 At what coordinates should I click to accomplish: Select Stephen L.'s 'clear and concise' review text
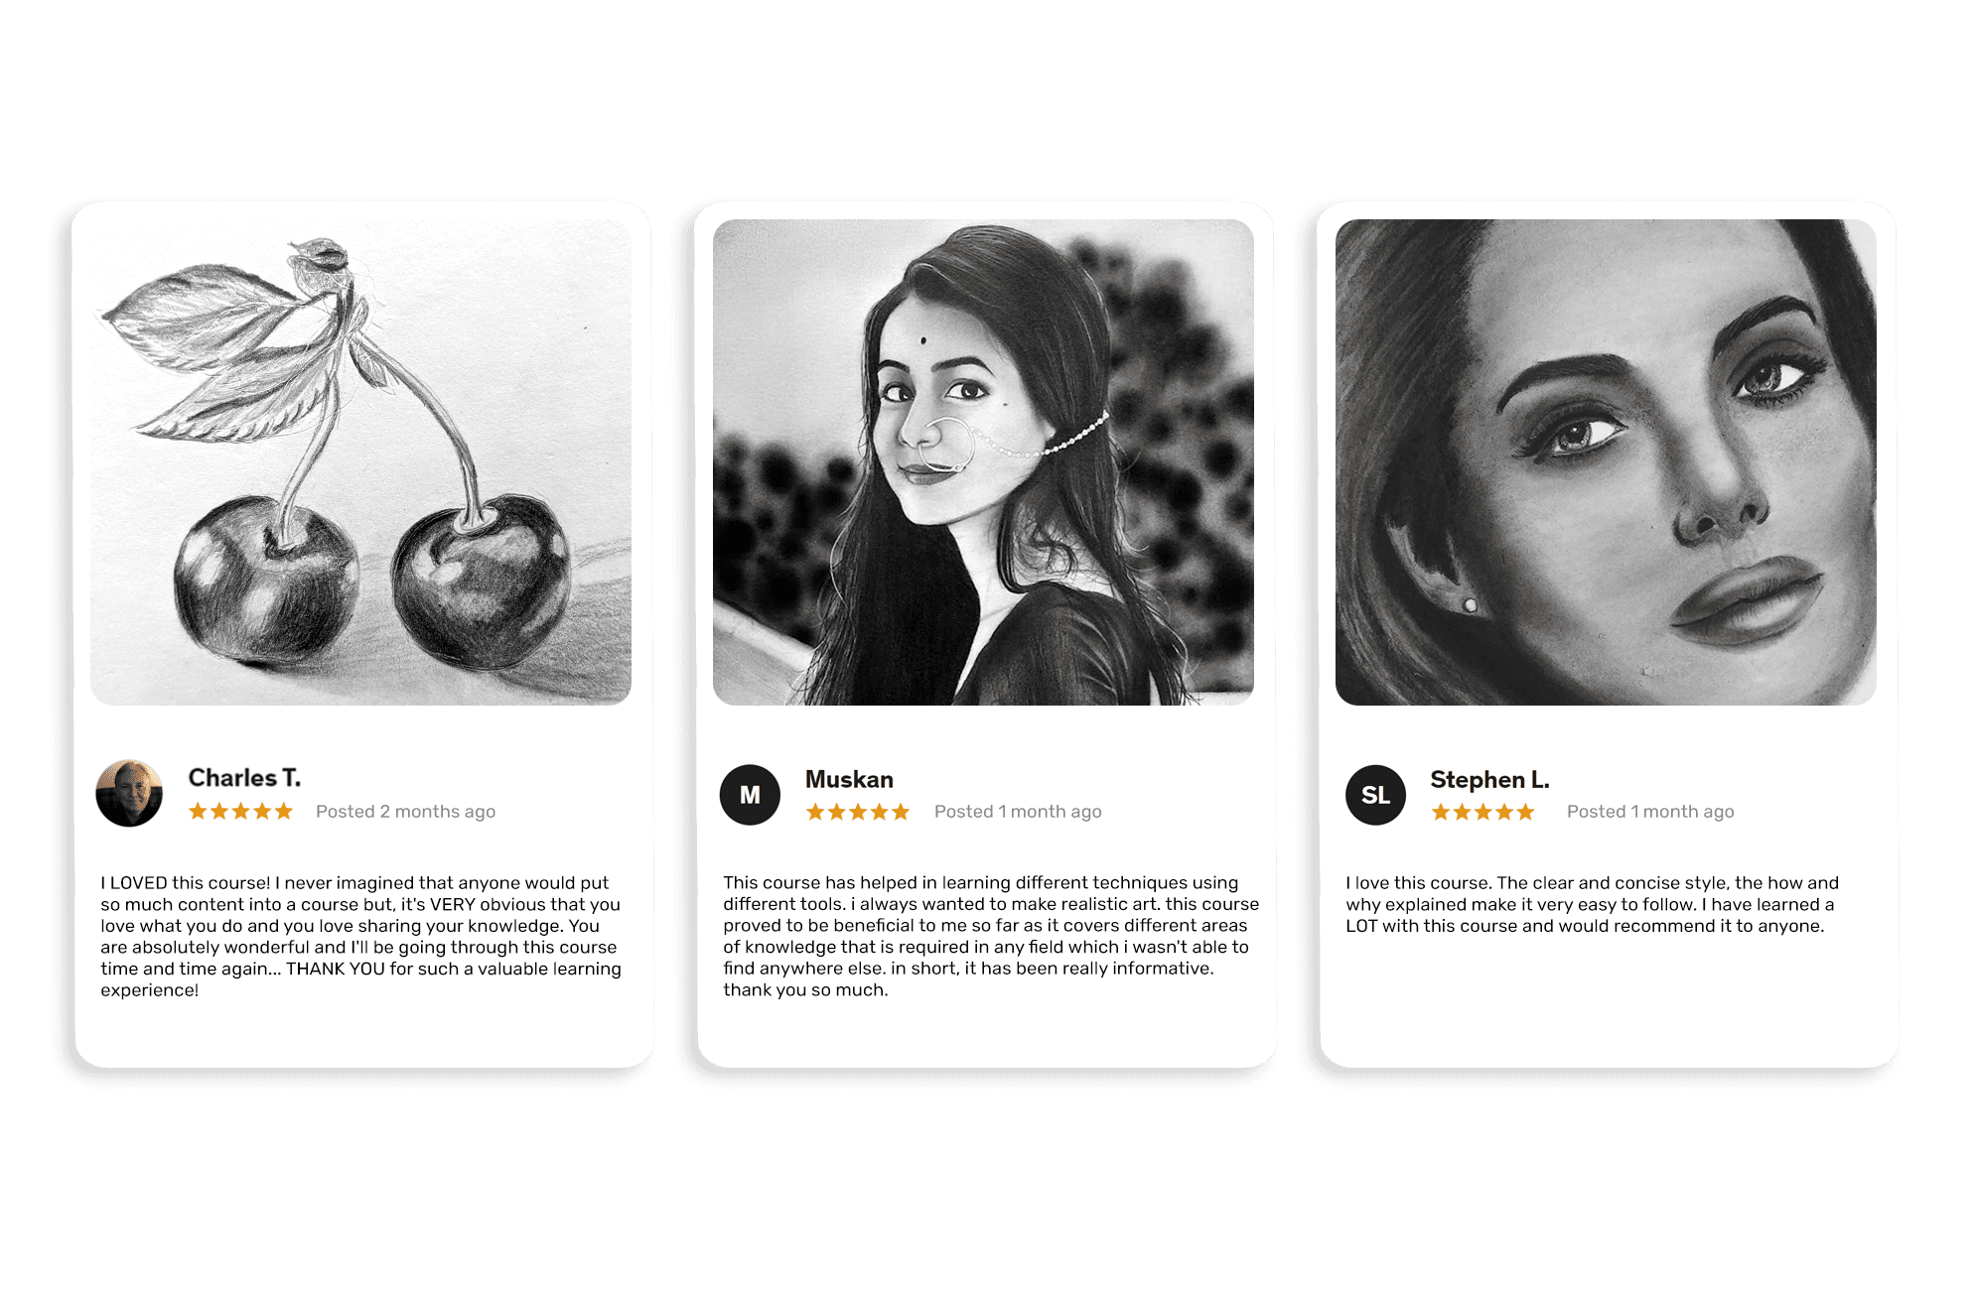[1593, 904]
